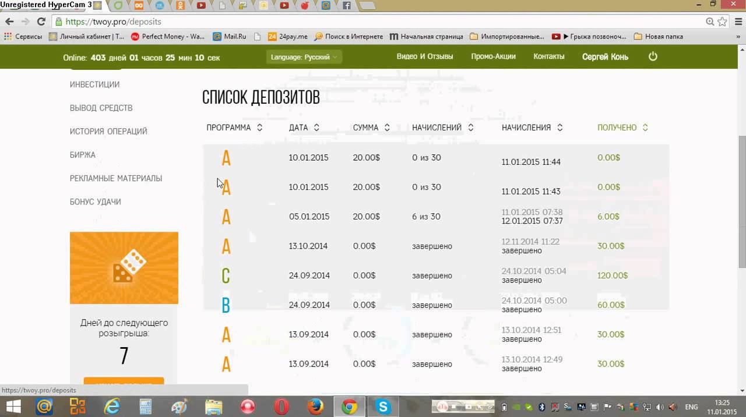This screenshot has height=417, width=746.
Task: Open РЕКЛАМНЫЕ МАТЕРИАЛЫ sidebar item
Action: [116, 178]
